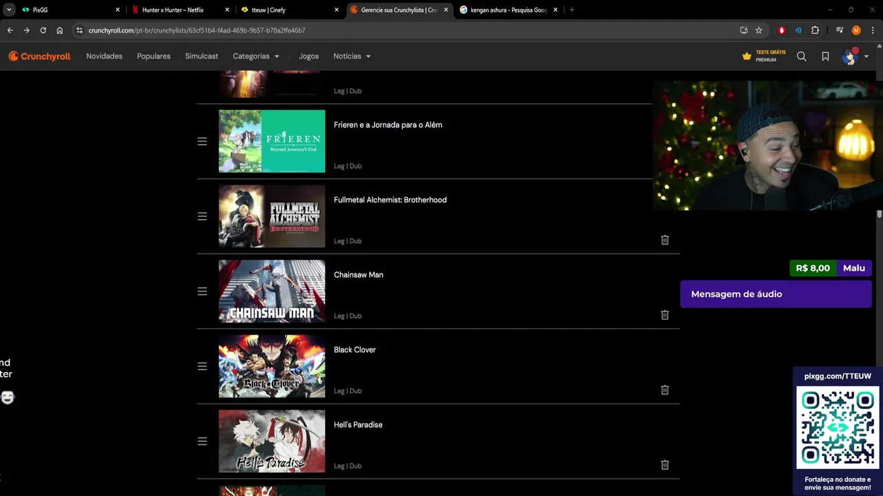Open the Hell's Paradise title link
Screen dimensions: 883x496
click(x=358, y=425)
